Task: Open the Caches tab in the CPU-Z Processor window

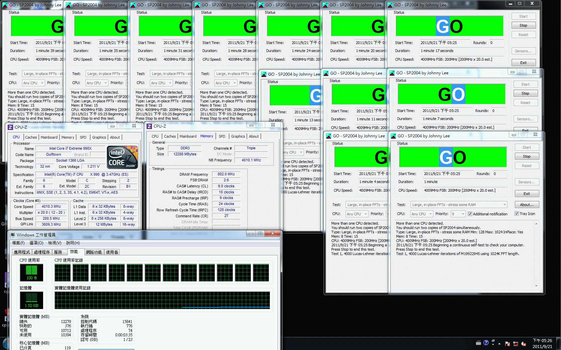Action: click(31, 137)
